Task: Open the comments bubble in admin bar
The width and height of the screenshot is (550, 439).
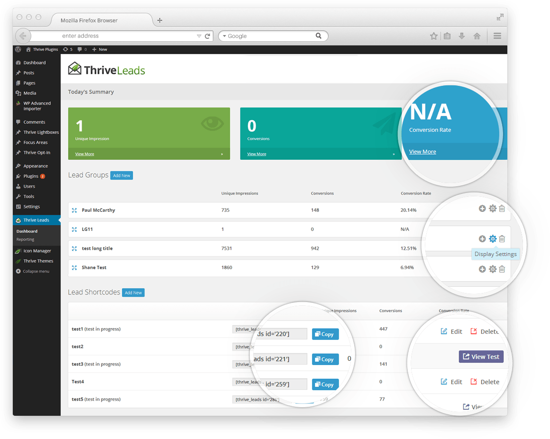Action: click(82, 49)
